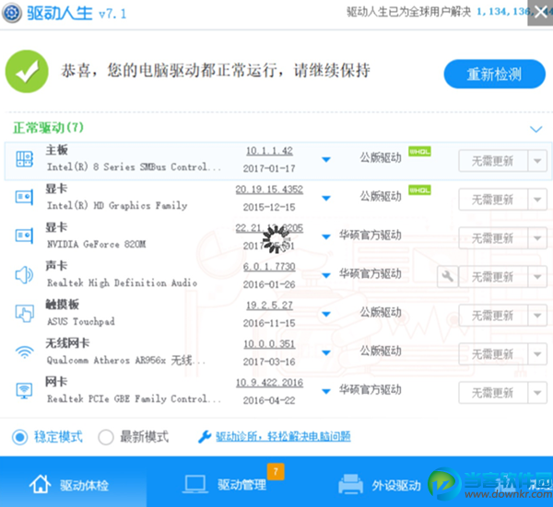The image size is (553, 507).
Task: Close the window with X button
Action: pos(540,13)
